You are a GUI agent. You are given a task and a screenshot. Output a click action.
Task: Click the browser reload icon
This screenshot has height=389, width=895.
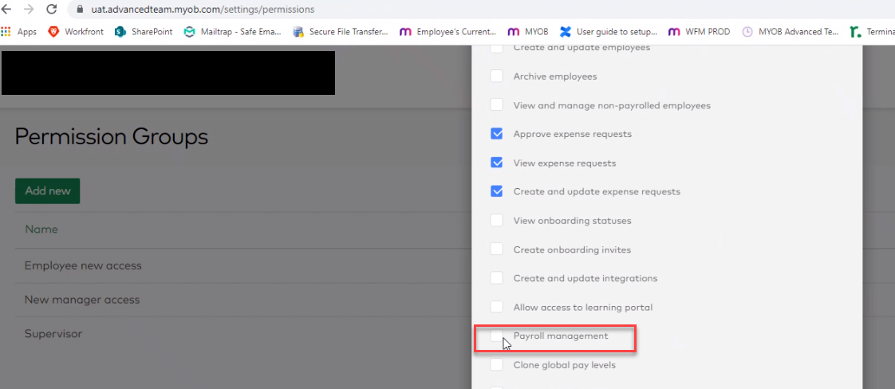click(51, 9)
